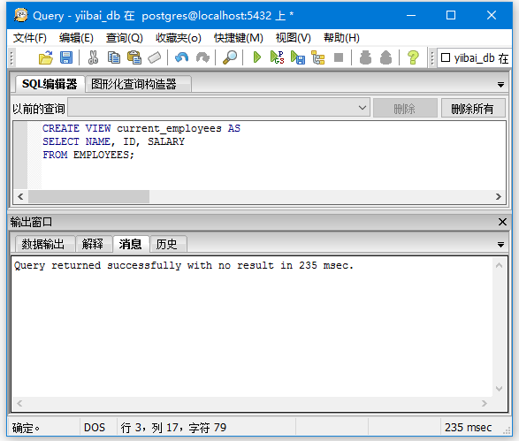Click the Cut scissors icon
This screenshot has width=519, height=441.
point(93,57)
